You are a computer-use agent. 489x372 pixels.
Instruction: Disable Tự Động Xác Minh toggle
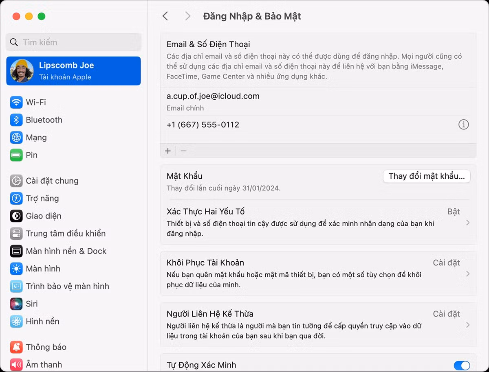462,365
